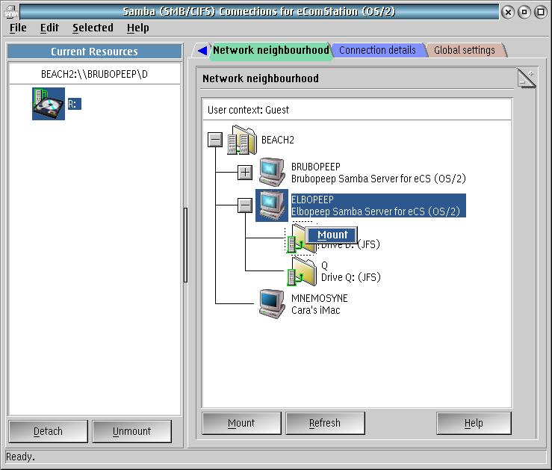
Task: Open the Help menu
Action: click(x=138, y=28)
